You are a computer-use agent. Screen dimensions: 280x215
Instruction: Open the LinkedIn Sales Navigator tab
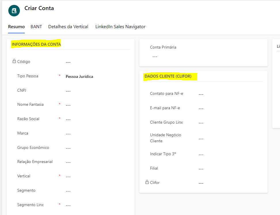[120, 27]
